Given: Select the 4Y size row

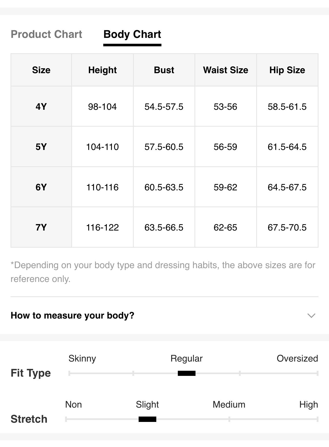Looking at the screenshot, I should (164, 106).
